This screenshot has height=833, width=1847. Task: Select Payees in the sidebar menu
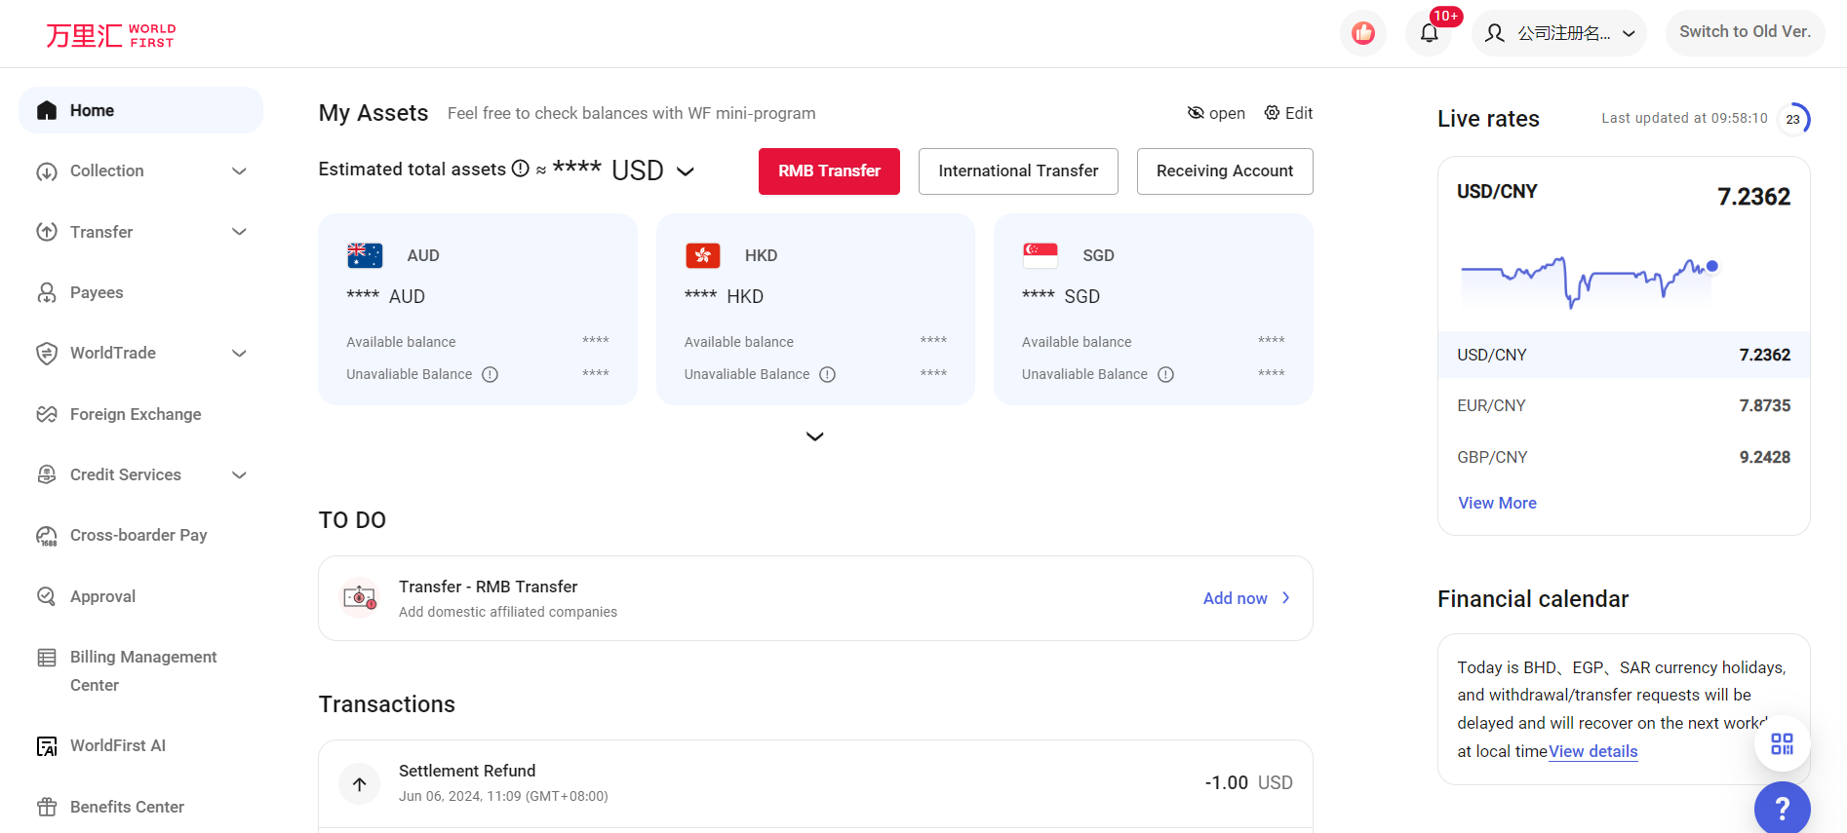pyautogui.click(x=96, y=292)
